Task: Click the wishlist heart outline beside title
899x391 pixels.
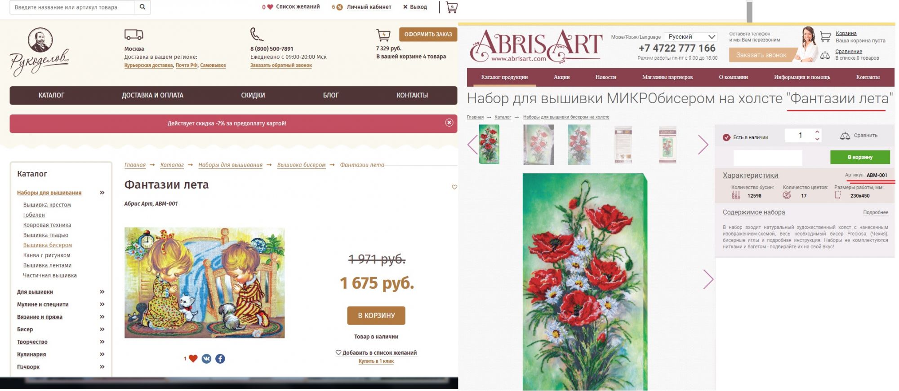Action: pos(454,187)
